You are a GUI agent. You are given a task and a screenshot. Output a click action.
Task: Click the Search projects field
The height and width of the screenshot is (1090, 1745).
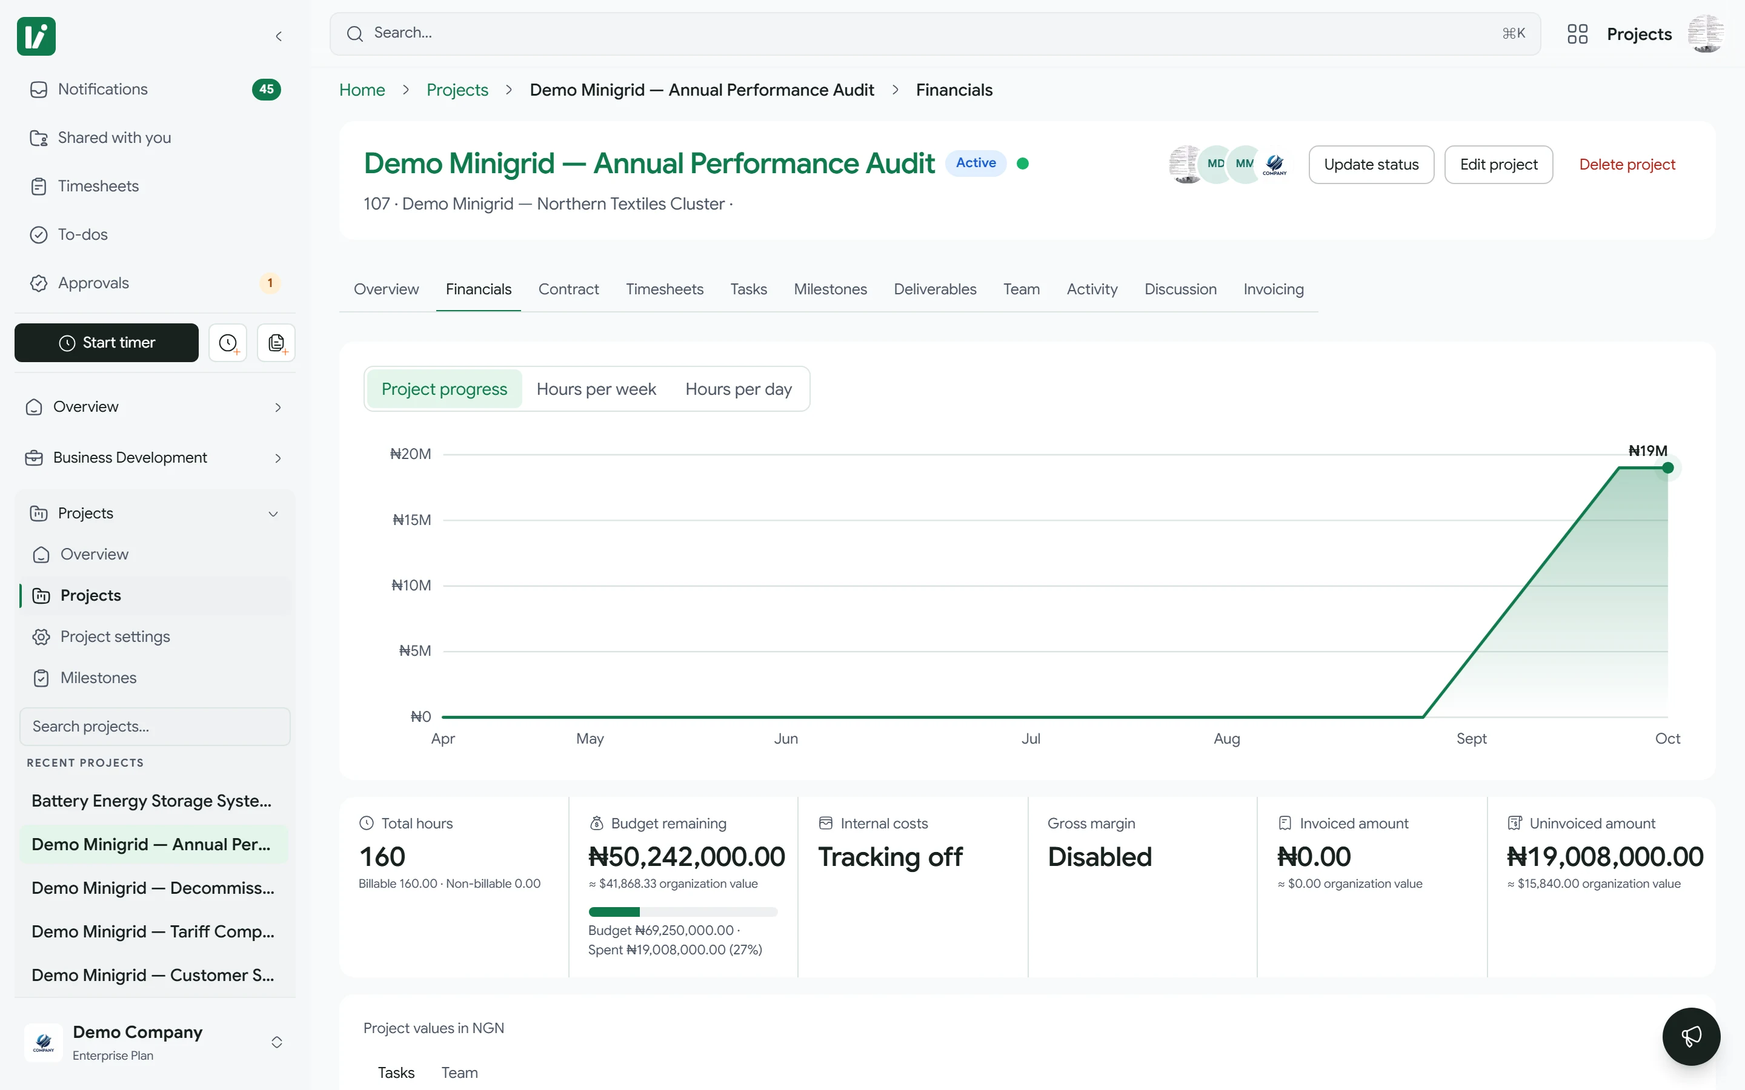click(155, 727)
